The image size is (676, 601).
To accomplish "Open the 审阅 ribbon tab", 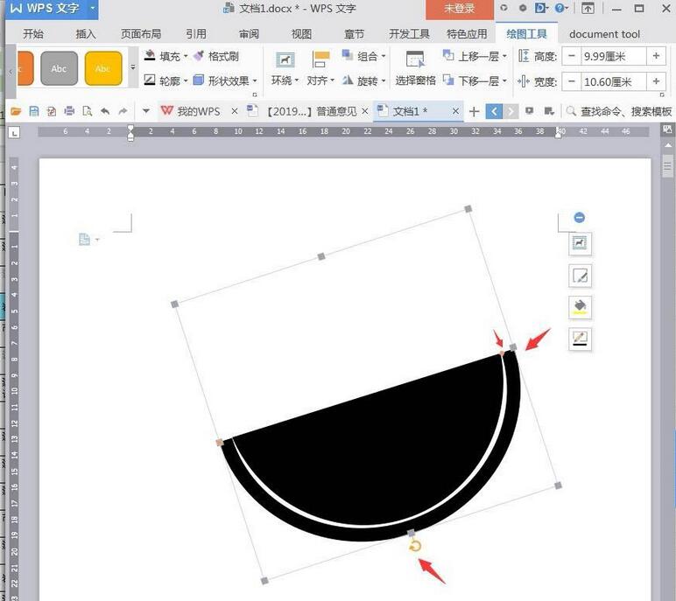I will (x=249, y=33).
